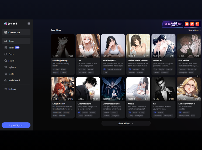This screenshot has width=202, height=150.
Task: Open the Home menu item
Action: pyautogui.click(x=16, y=41)
